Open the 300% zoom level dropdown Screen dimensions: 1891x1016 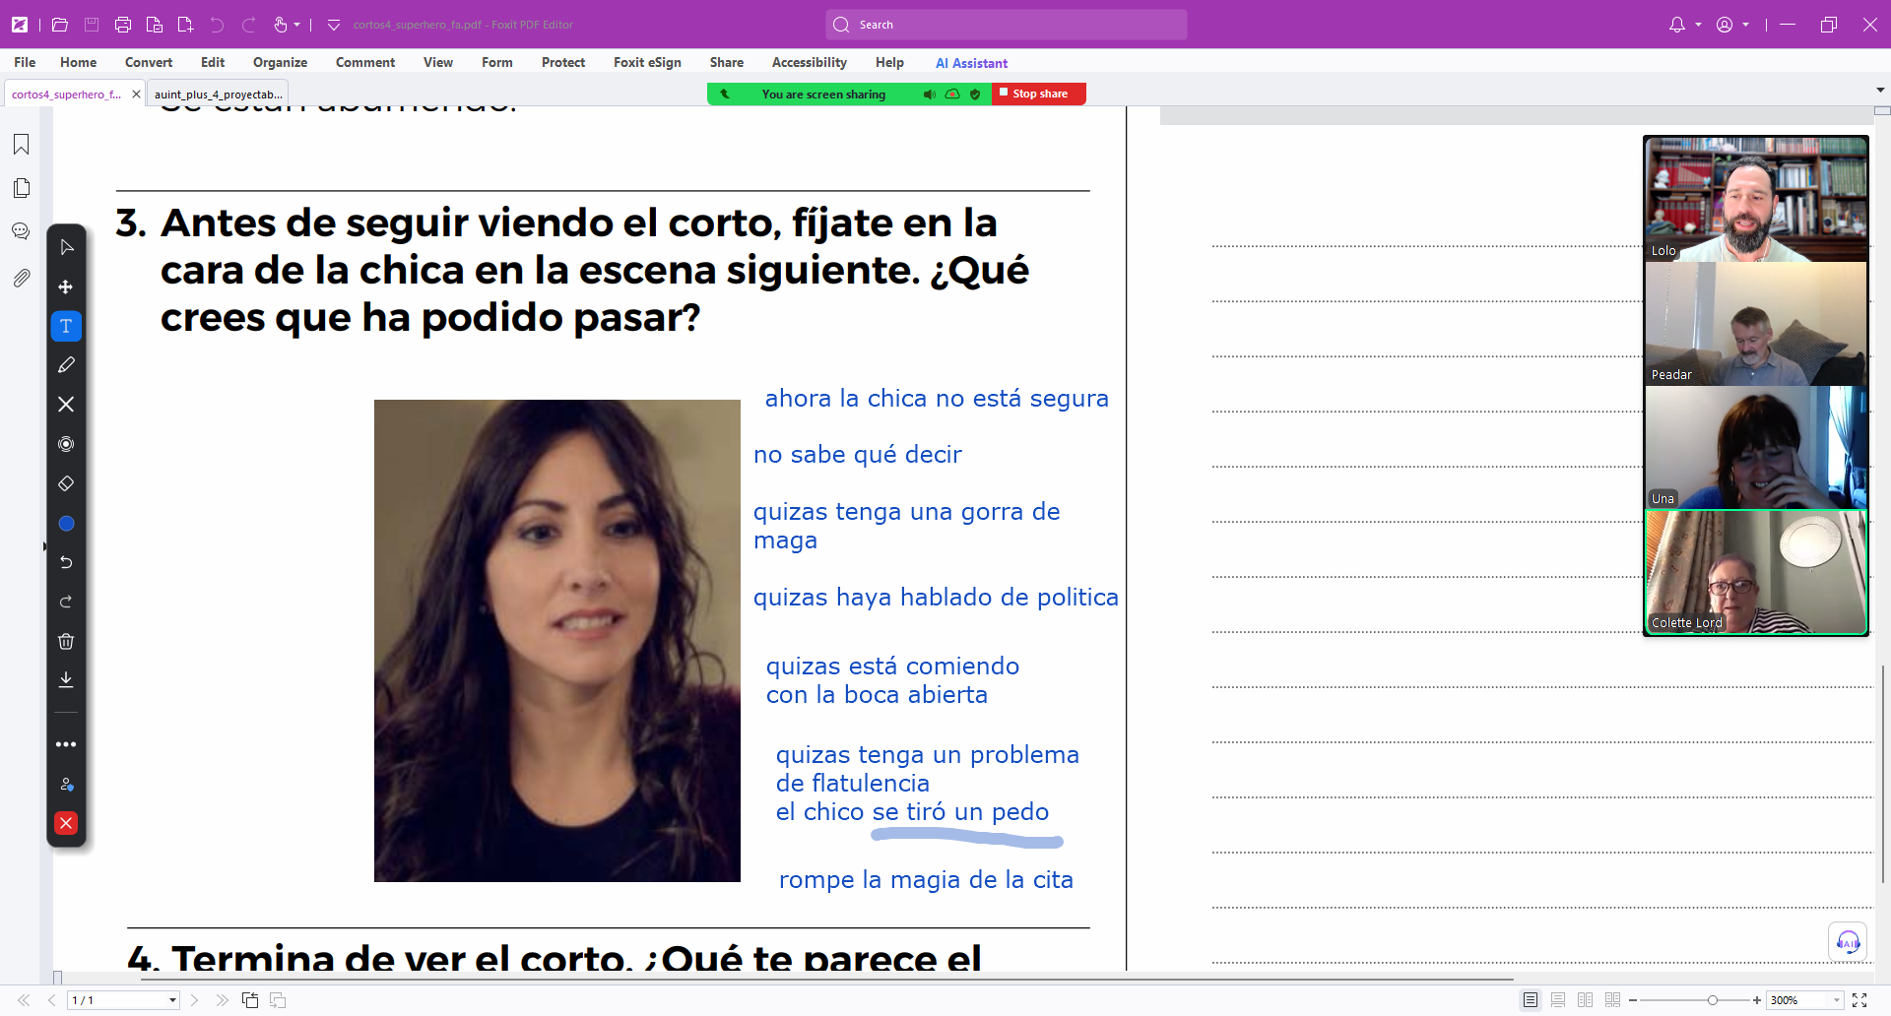pyautogui.click(x=1837, y=1000)
